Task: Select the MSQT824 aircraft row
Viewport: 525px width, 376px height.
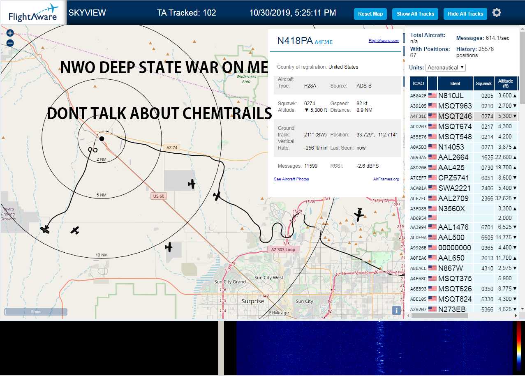Action: 464,299
